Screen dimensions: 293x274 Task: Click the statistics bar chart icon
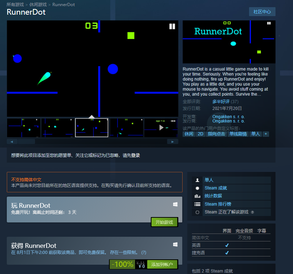197,196
